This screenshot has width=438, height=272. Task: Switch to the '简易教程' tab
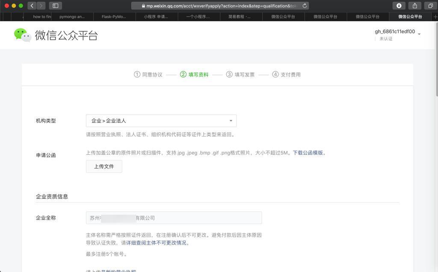pyautogui.click(x=240, y=17)
